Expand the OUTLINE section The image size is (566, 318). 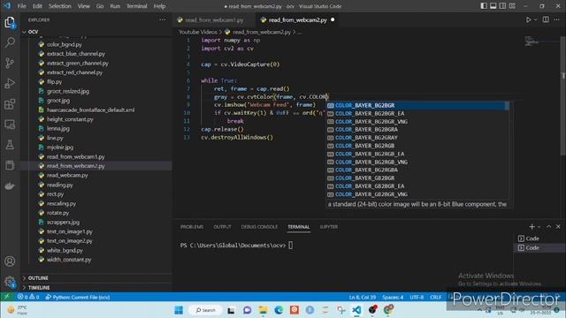[x=38, y=278]
